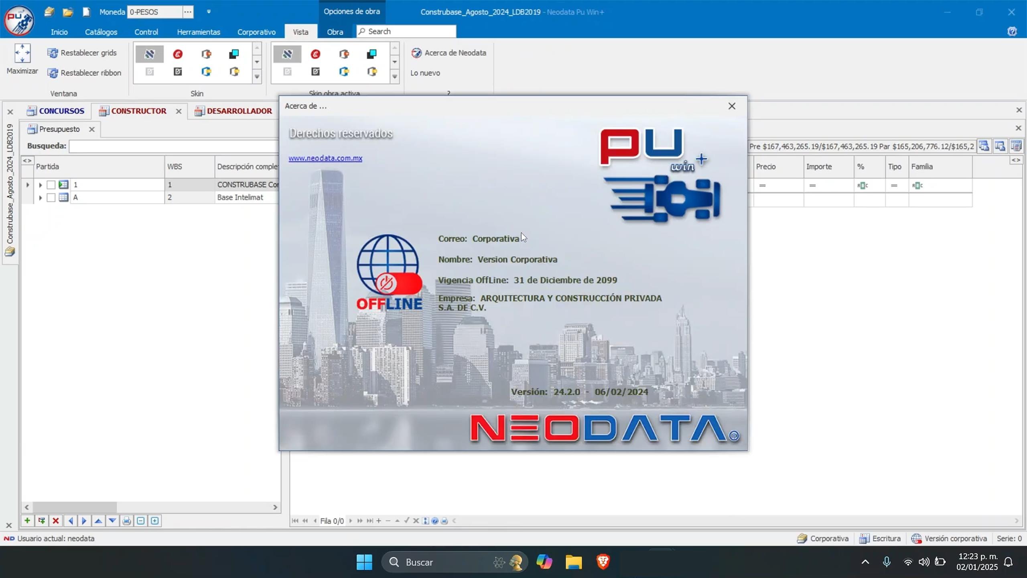
Task: Expand the partida 1 tree row
Action: [40, 185]
